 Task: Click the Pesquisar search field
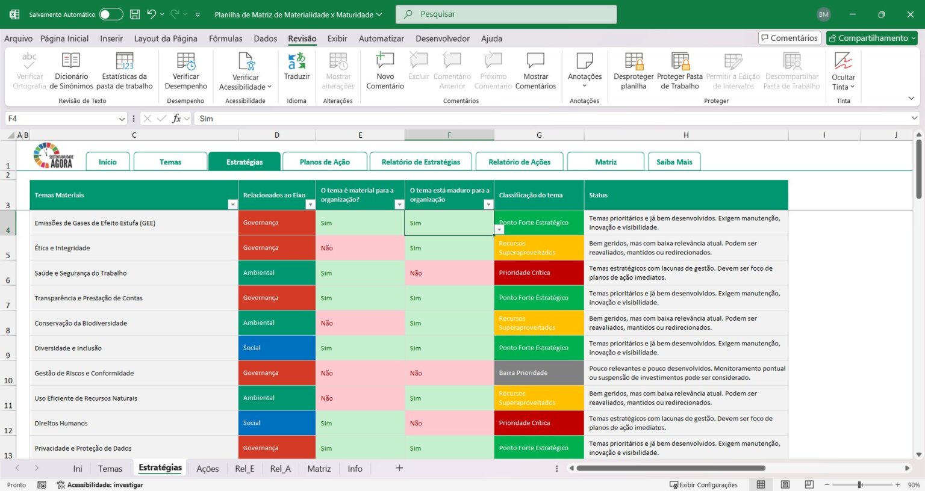pos(506,14)
